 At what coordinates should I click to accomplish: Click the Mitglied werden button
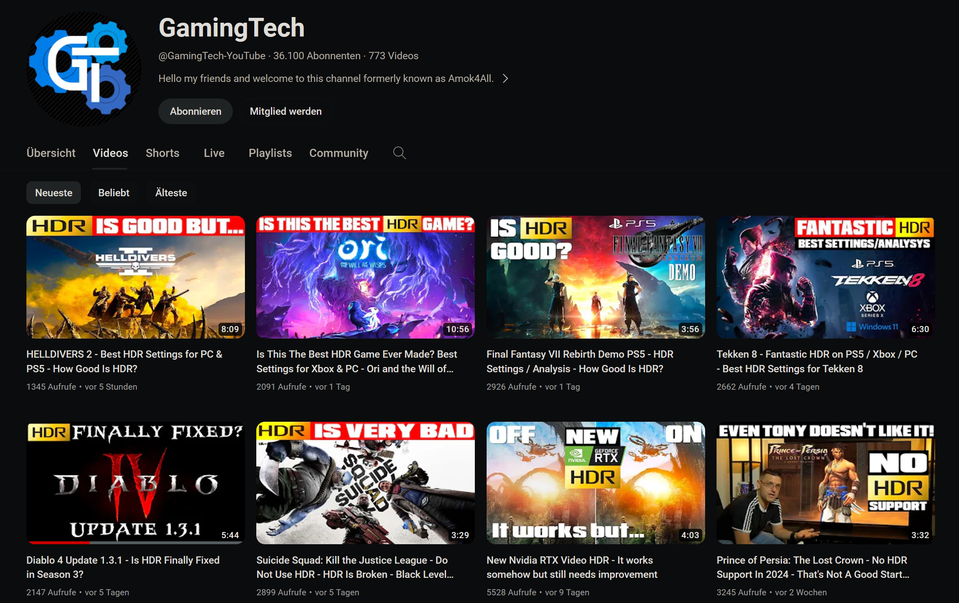[x=286, y=111]
